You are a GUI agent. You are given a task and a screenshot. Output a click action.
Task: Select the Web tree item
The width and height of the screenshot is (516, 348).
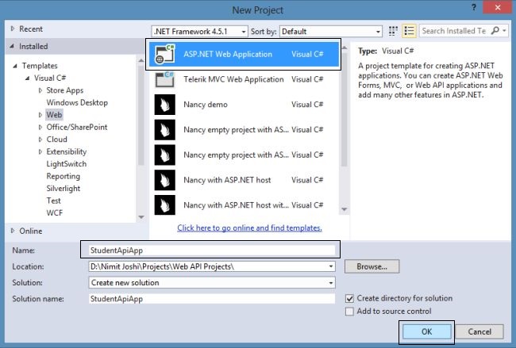tap(54, 115)
